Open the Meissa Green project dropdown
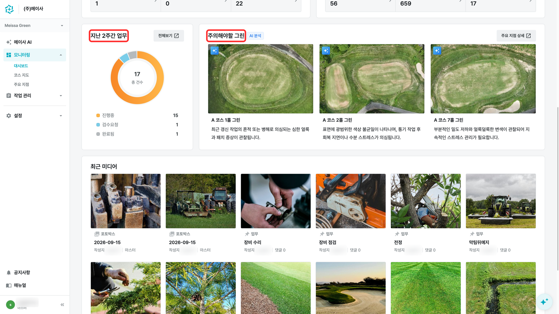 coord(35,26)
